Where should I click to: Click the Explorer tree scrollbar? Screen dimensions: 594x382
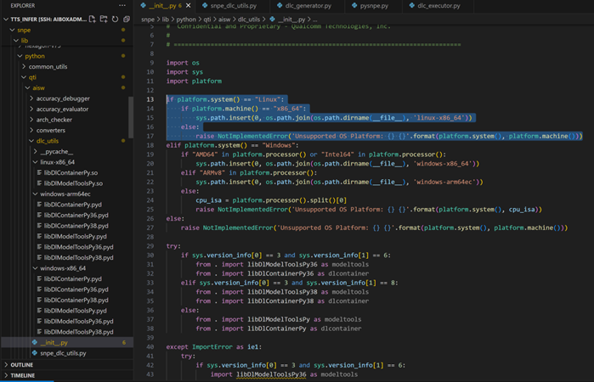[x=131, y=119]
